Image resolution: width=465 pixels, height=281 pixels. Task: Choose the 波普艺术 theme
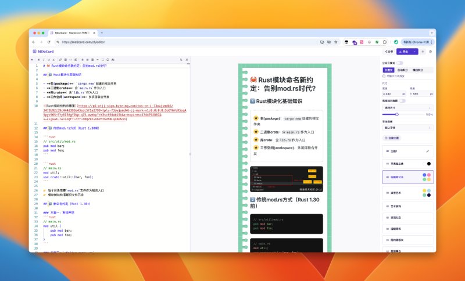pos(407,193)
